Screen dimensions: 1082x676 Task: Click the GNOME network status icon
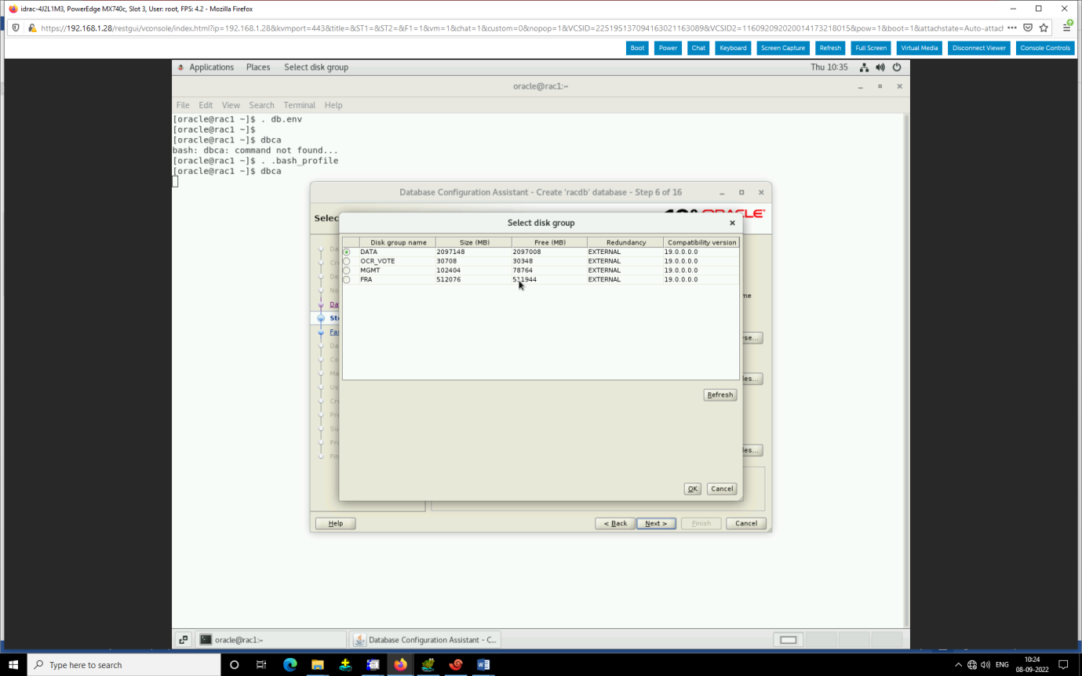coord(864,67)
